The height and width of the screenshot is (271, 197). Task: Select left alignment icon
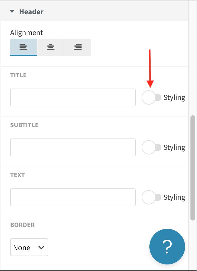tap(24, 47)
